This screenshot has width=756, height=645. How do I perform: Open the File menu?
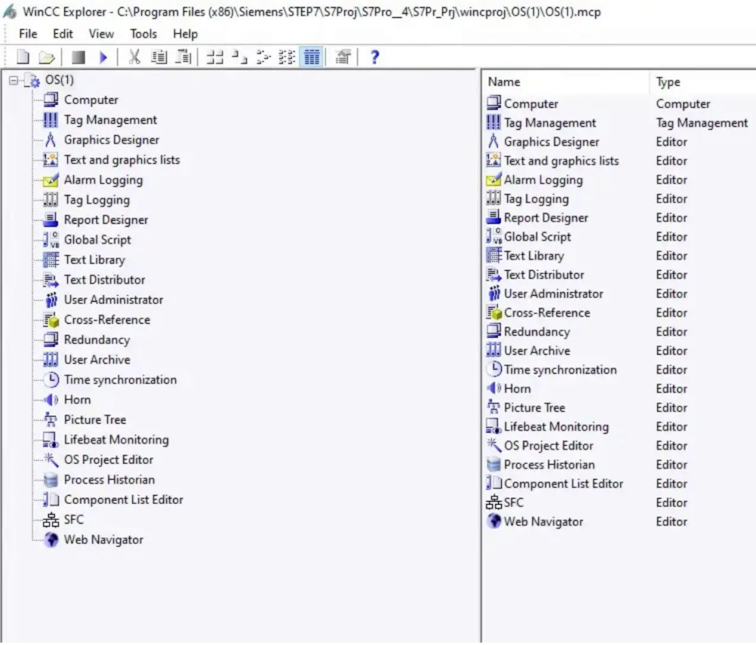coord(27,33)
